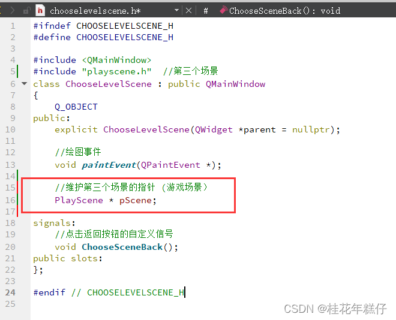The image size is (396, 320).
Task: Click the header file 'h' icon
Action: pos(40,11)
